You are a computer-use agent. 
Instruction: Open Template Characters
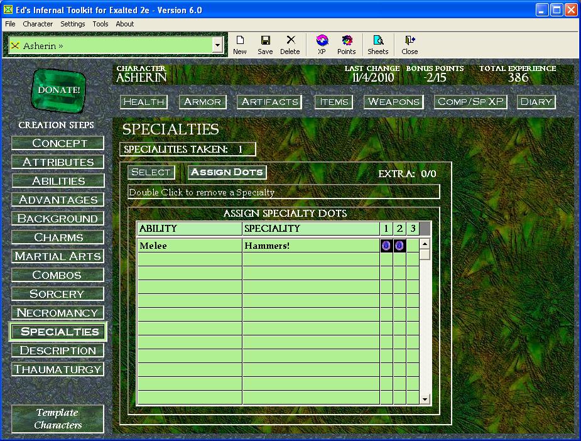58,419
